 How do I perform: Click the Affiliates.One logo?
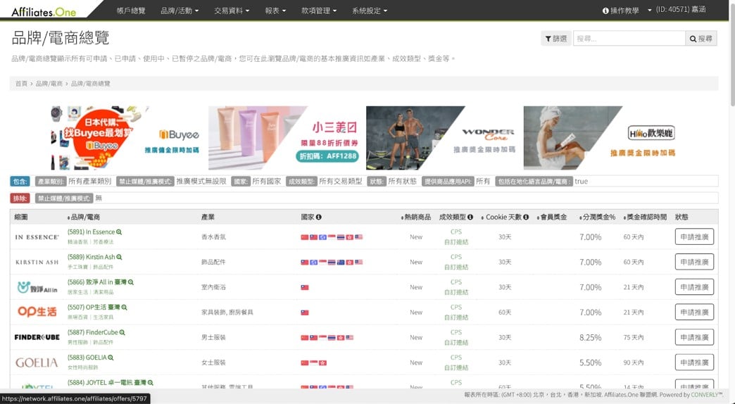[x=45, y=11]
